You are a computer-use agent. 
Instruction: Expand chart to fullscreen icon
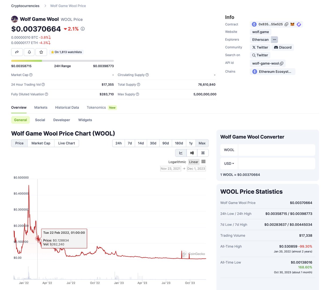pyautogui.click(x=203, y=153)
